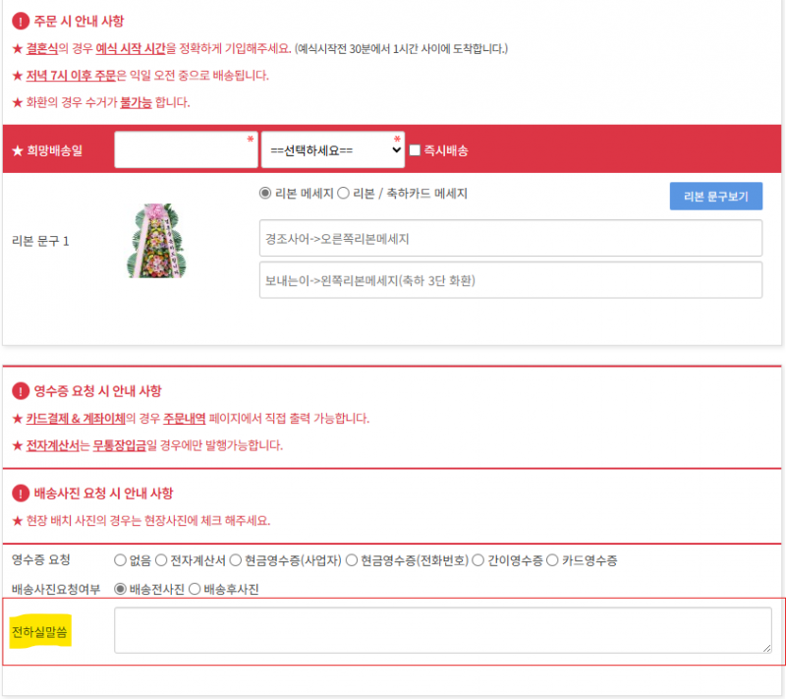Check the 즉시배송 checkbox
786x699 pixels.
415,150
